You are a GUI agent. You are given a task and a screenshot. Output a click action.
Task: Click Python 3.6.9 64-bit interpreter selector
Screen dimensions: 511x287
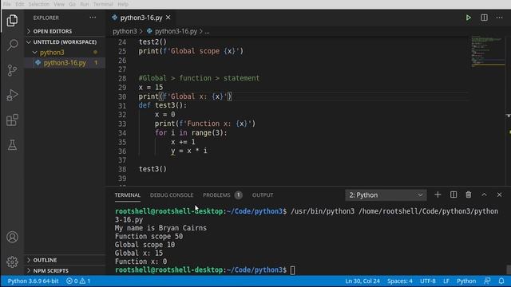tap(33, 281)
